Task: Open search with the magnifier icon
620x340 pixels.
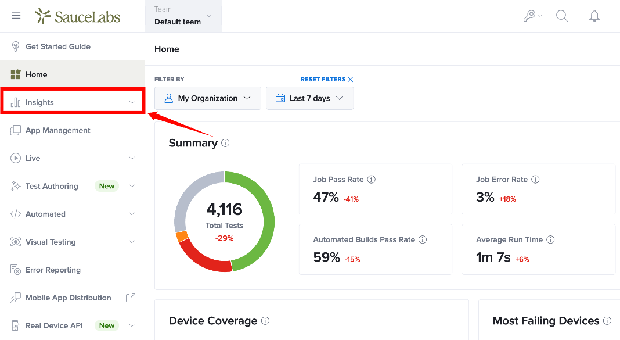Action: (x=562, y=16)
